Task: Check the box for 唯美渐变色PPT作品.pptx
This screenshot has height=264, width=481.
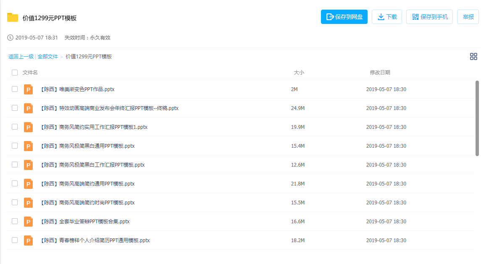Action: tap(15, 89)
